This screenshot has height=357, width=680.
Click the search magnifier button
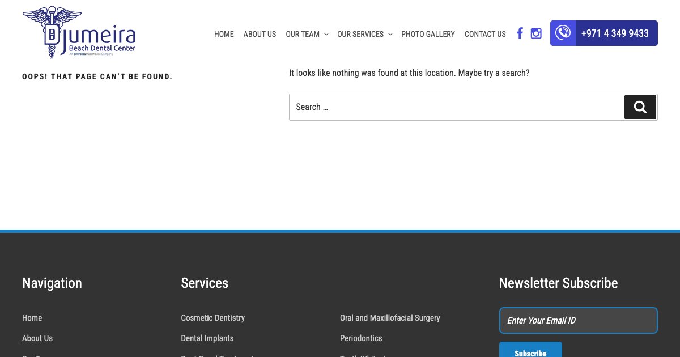tap(640, 107)
